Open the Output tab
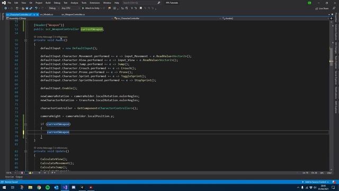This screenshot has height=191, width=339. (19, 177)
